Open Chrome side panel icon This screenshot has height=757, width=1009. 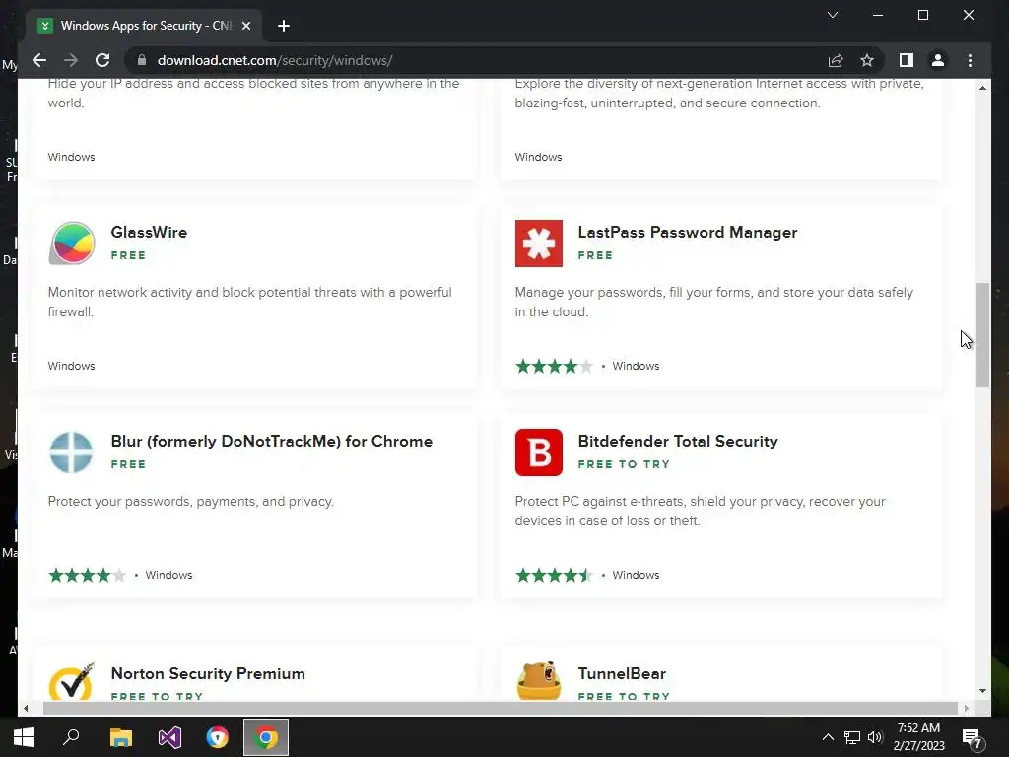pos(907,60)
